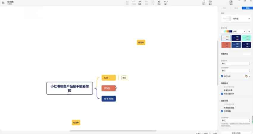Viewport: 253px width, 134px height.
Task: Toggle the rainbow branch checkbox
Action: coord(222,76)
